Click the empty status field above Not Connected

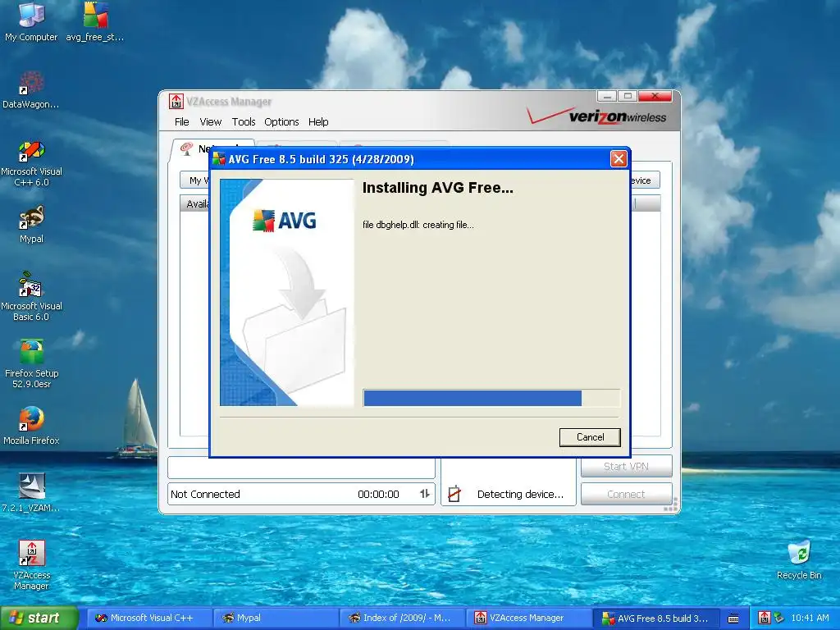pos(301,467)
